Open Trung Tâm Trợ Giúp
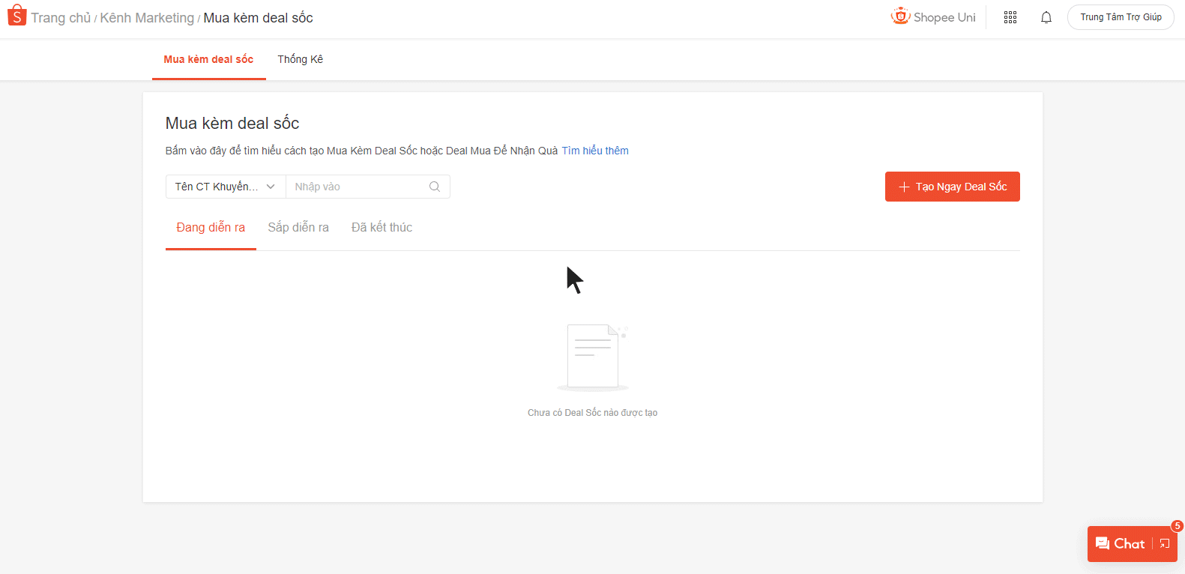Image resolution: width=1185 pixels, height=574 pixels. pyautogui.click(x=1121, y=17)
